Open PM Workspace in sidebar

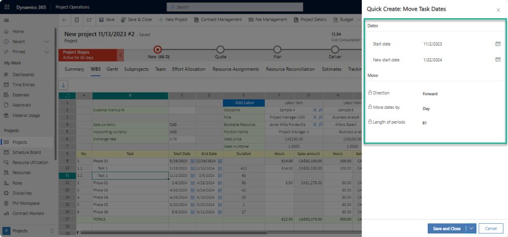click(26, 204)
